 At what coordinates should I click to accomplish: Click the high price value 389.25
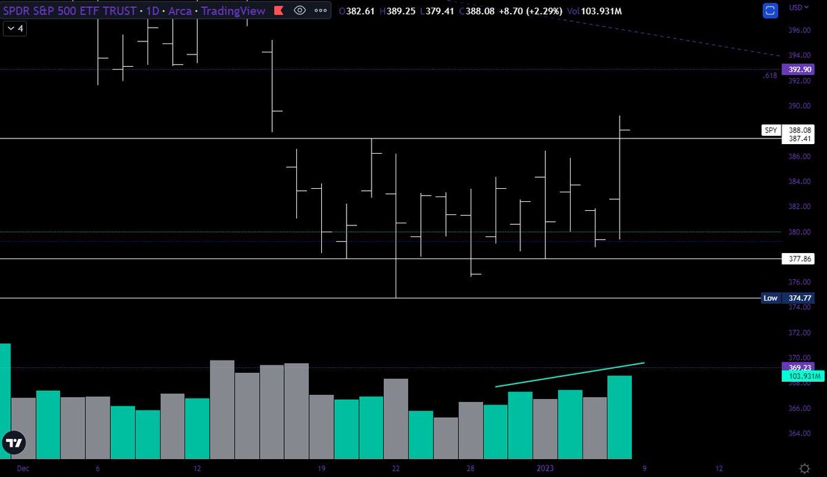[x=400, y=11]
